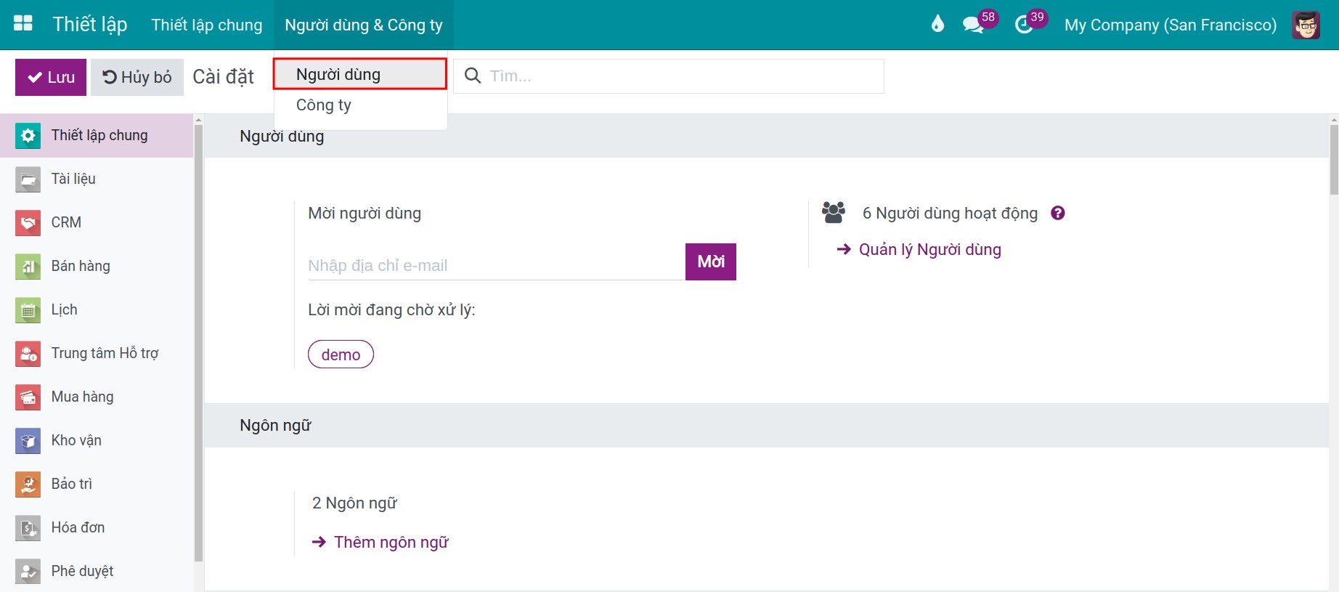The width and height of the screenshot is (1339, 592).
Task: Click the Tài liệu folder icon
Action: (x=28, y=179)
